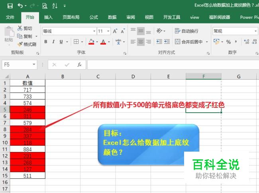Screen dimensions: 259x193
Task: Toggle underline formatting
Action: tap(61, 42)
